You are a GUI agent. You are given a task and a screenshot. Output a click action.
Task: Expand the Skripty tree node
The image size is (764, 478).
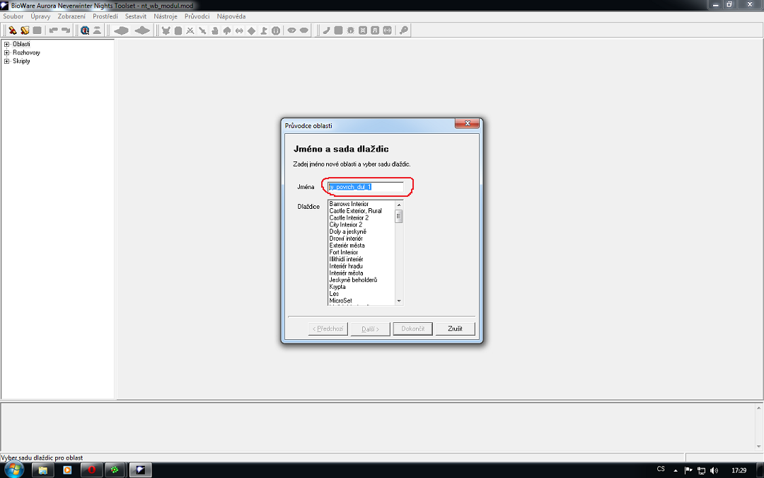pos(7,61)
